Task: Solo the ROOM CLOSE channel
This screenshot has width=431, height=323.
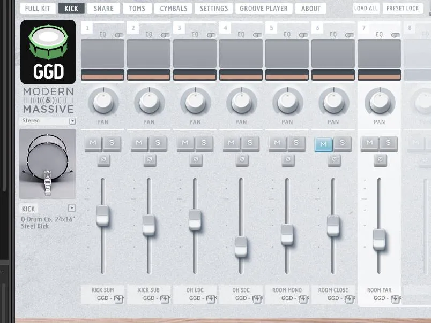Action: [x=342, y=143]
